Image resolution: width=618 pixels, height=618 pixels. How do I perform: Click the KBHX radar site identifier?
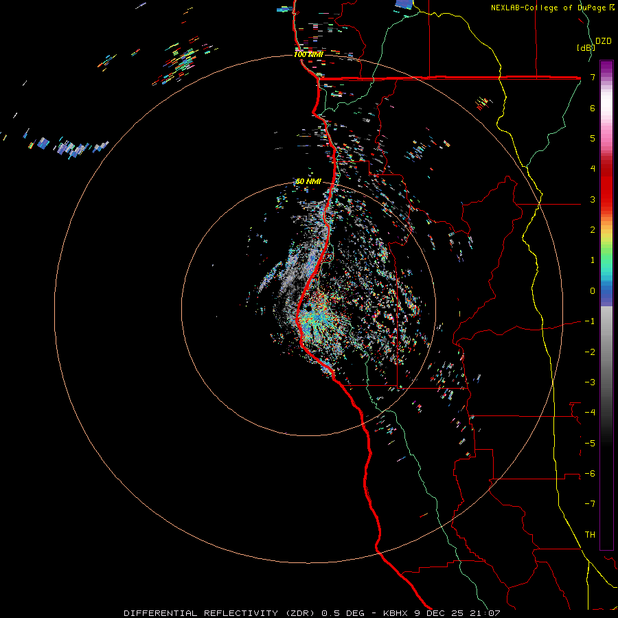click(396, 613)
